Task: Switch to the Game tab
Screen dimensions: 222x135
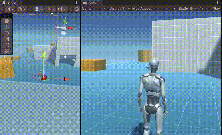Action: click(x=92, y=3)
